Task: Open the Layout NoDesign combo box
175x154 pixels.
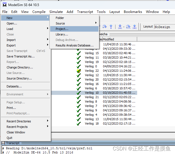Action: (165, 27)
